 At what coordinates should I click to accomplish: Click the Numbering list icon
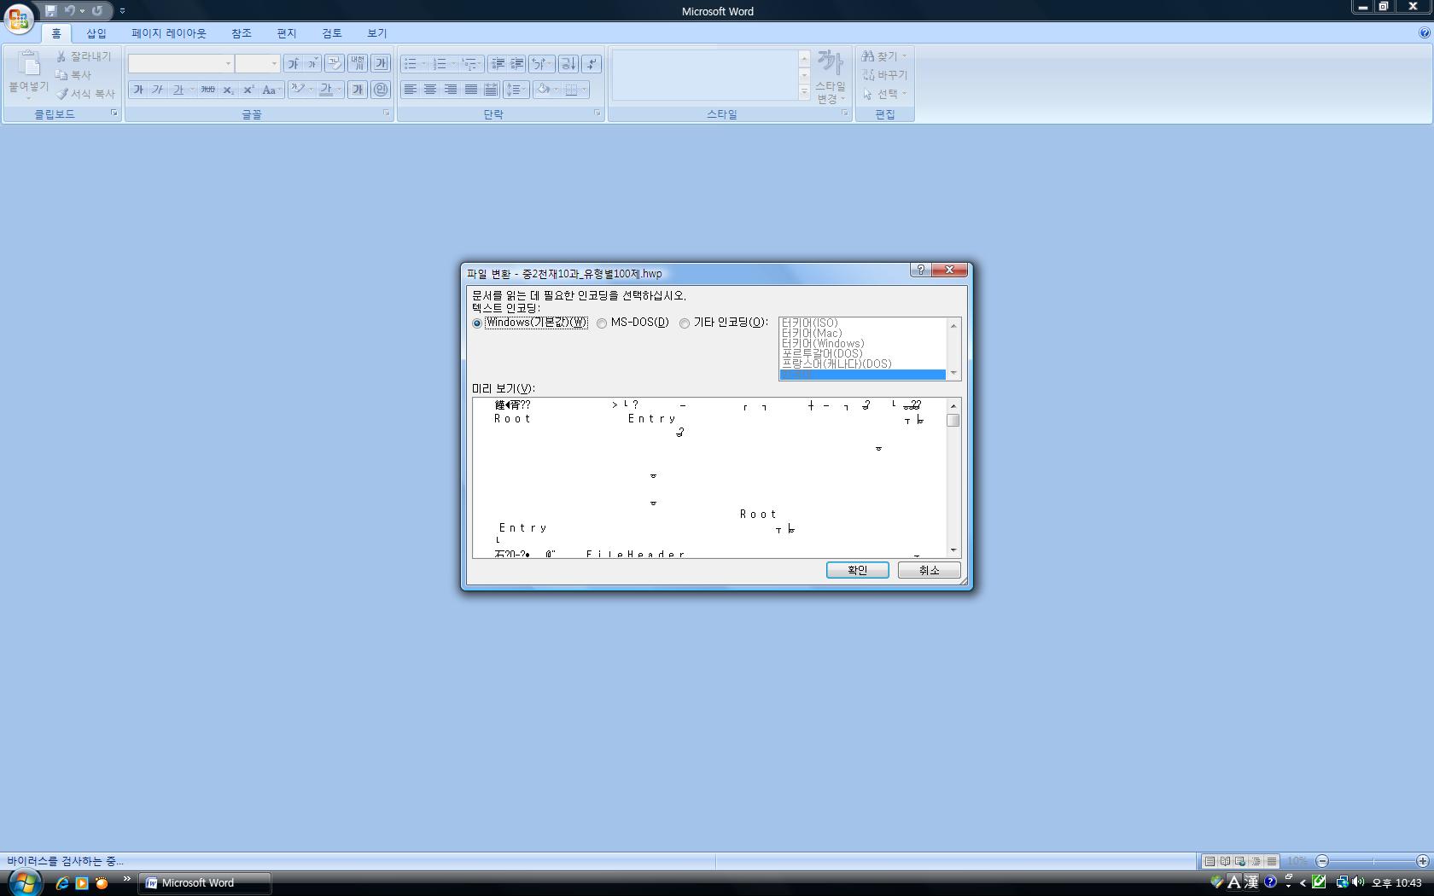[440, 64]
